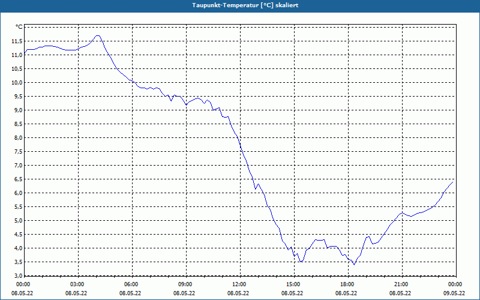The height and width of the screenshot is (300, 480).
Task: Select the 8,5 y-axis tick label
Action: [x=18, y=124]
